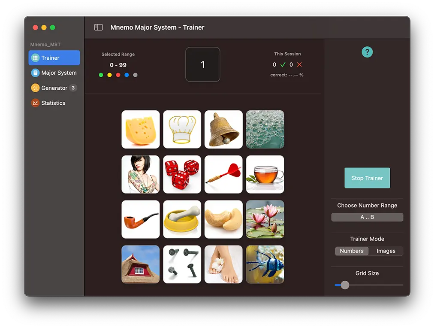Switch Trainer Mode to Images
Image resolution: width=434 pixels, height=328 pixels.
pos(386,251)
